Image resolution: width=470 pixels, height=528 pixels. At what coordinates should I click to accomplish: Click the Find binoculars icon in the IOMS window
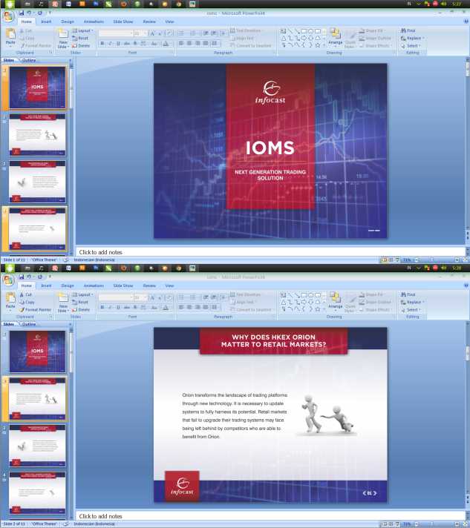click(403, 30)
